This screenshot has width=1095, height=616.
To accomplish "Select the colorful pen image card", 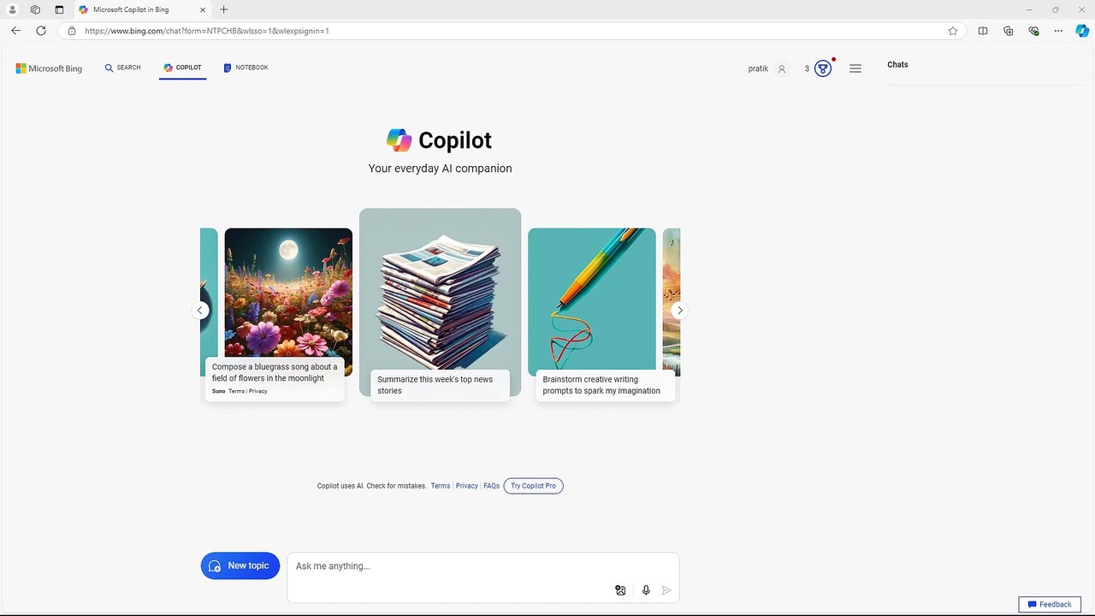I will [592, 299].
